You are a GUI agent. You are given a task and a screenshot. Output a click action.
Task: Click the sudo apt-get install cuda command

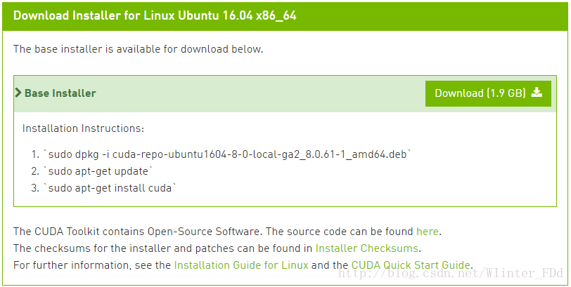(x=110, y=188)
